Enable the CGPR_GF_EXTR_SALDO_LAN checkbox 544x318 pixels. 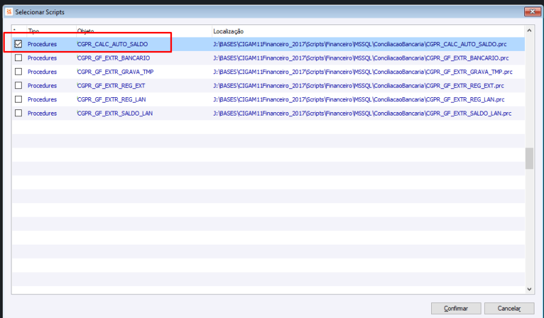click(x=18, y=113)
